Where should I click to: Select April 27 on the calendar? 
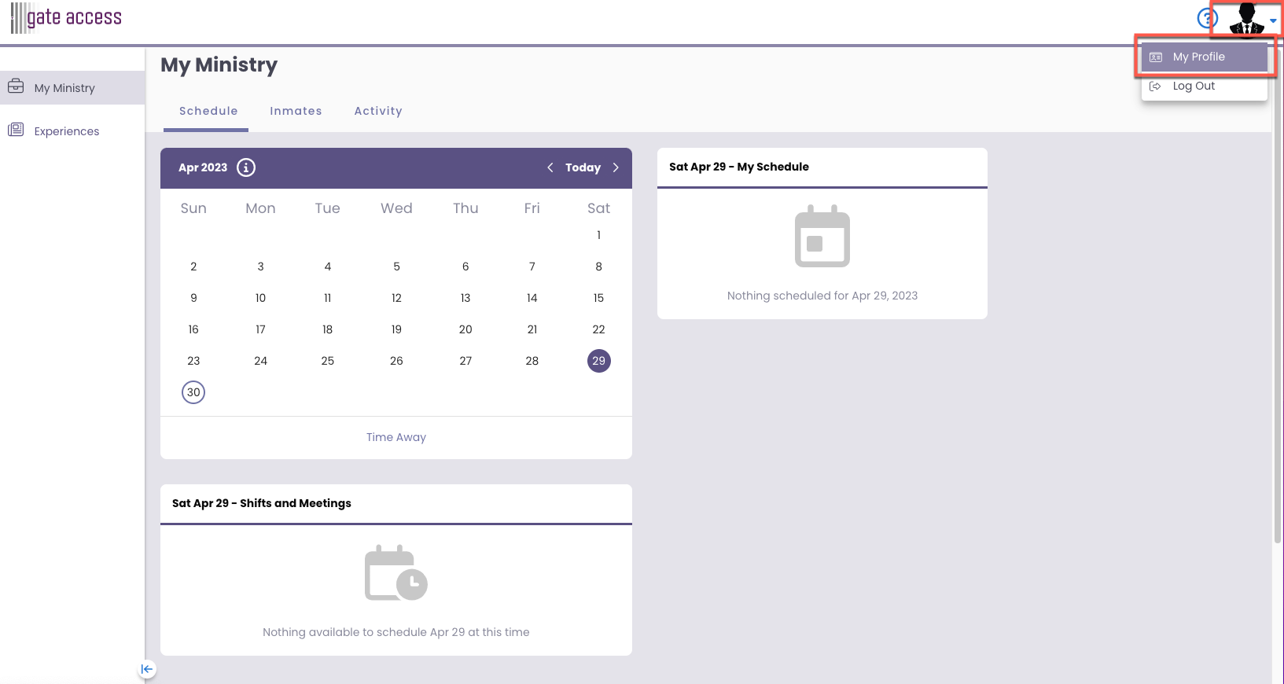click(x=465, y=361)
